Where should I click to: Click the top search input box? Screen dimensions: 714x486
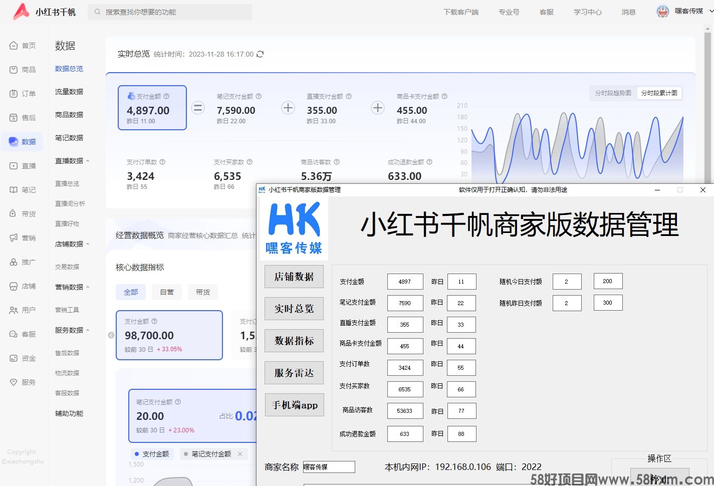(x=170, y=12)
